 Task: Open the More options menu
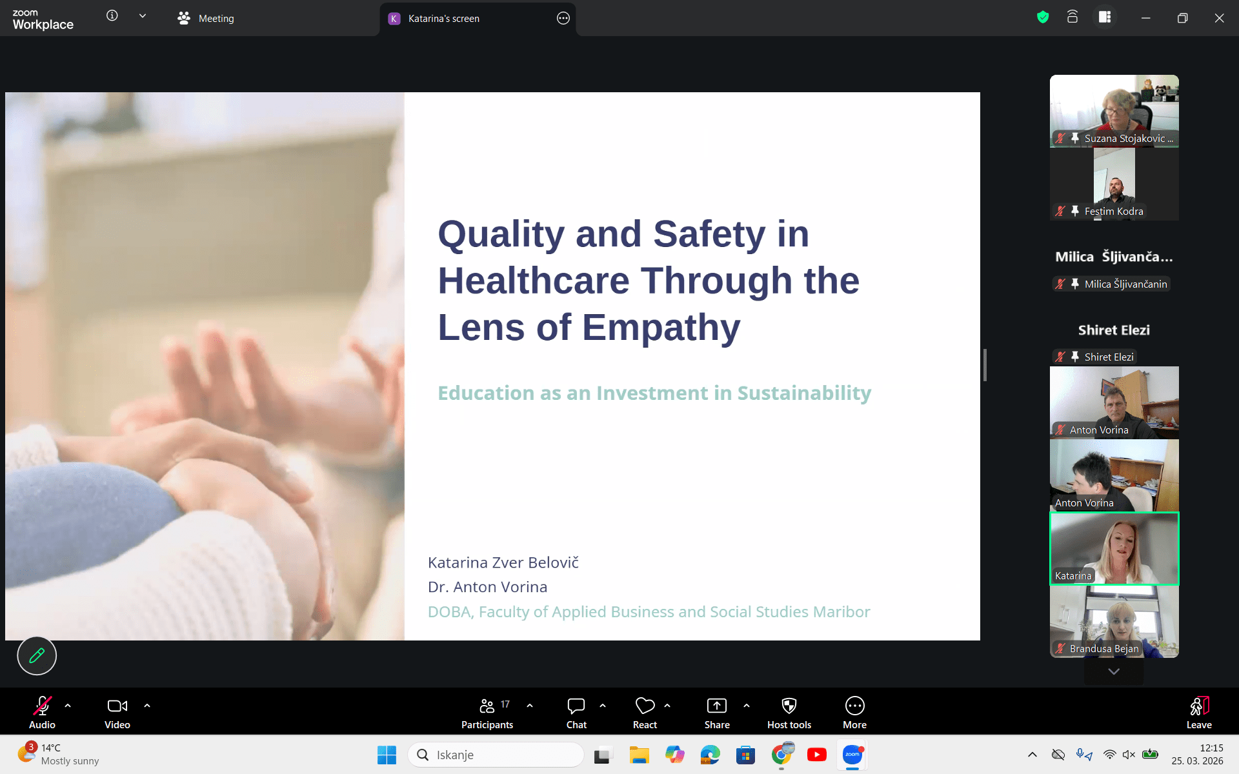point(854,712)
